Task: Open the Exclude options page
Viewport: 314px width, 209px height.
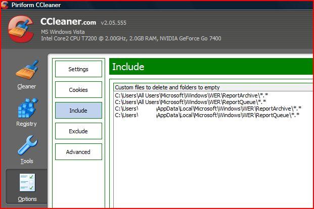Action: [78, 131]
